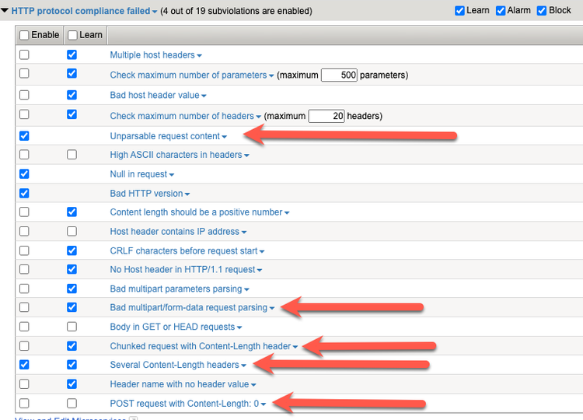Enable Learn for High ASCII characters in headers
This screenshot has height=420, width=583.
tap(72, 154)
